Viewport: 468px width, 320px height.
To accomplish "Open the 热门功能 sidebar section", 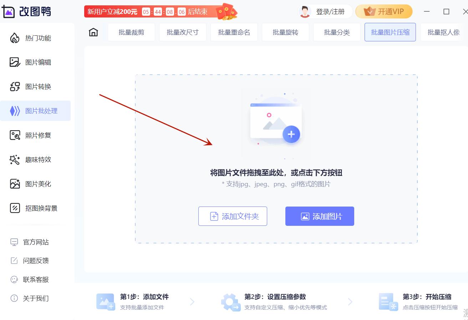I will tap(34, 38).
